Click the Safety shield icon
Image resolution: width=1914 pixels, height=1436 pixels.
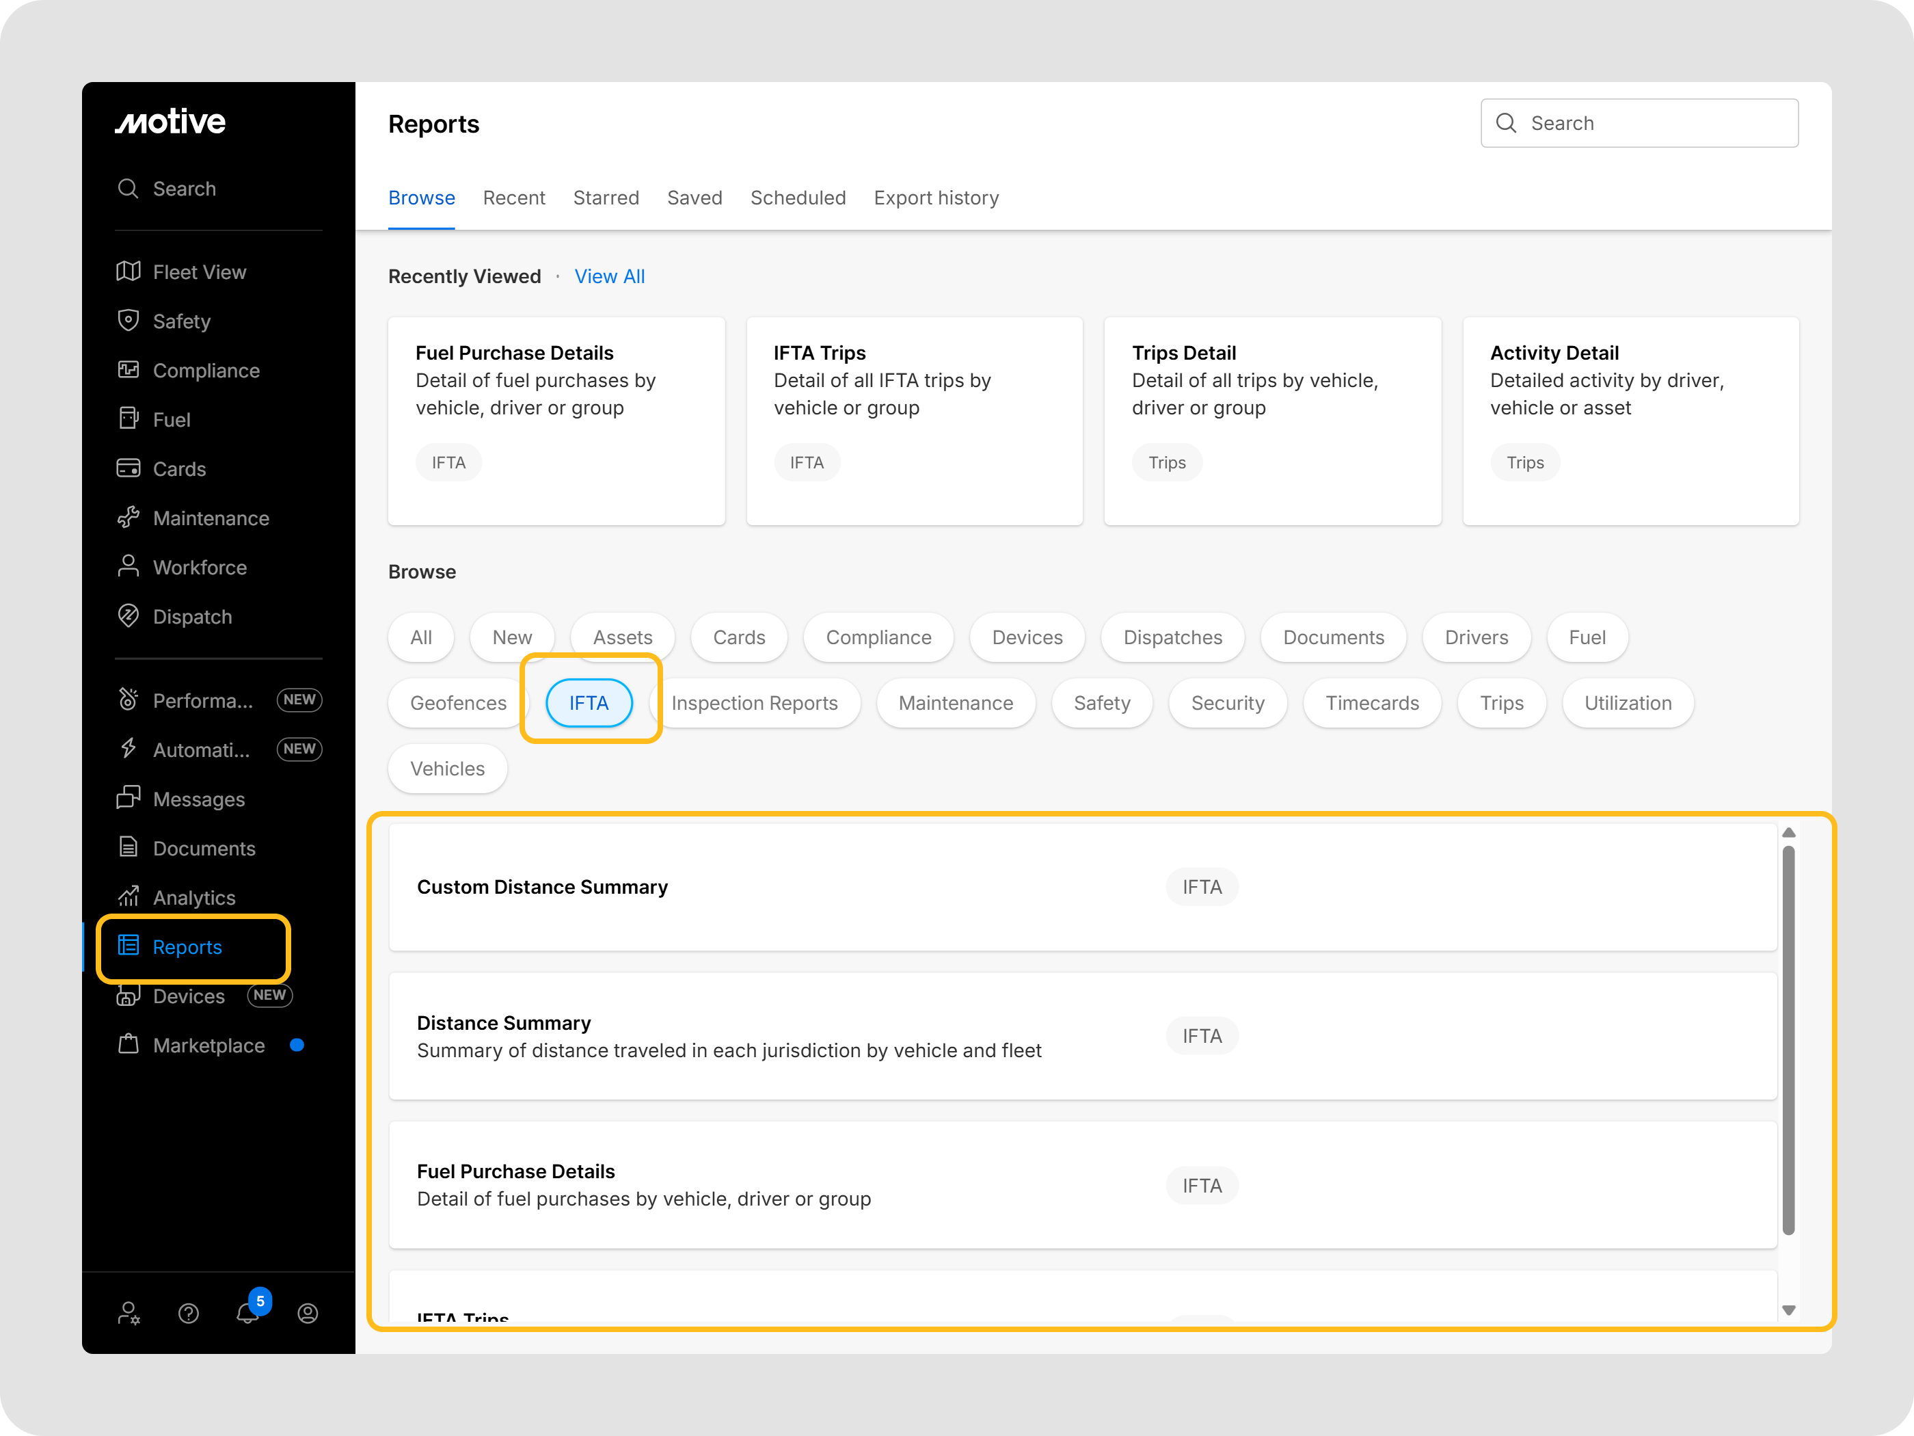(128, 320)
